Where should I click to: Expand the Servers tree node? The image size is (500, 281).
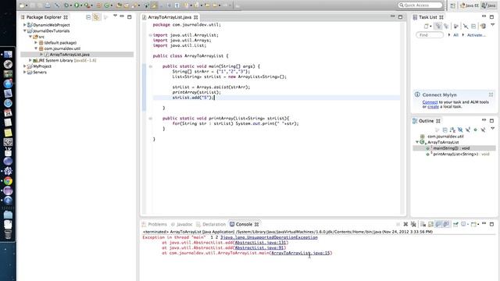click(24, 72)
